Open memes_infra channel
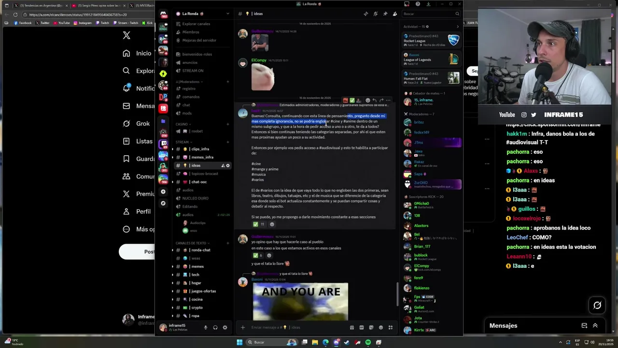The image size is (618, 348). (x=203, y=157)
